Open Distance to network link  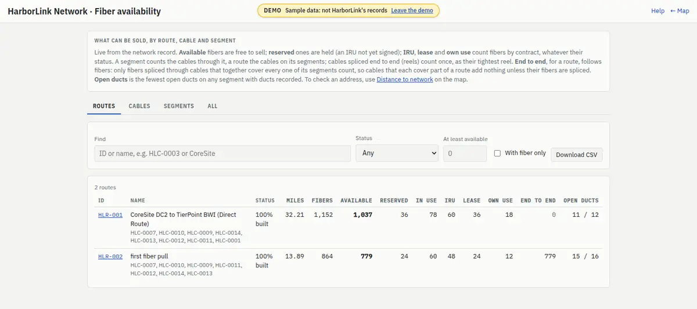(x=405, y=79)
